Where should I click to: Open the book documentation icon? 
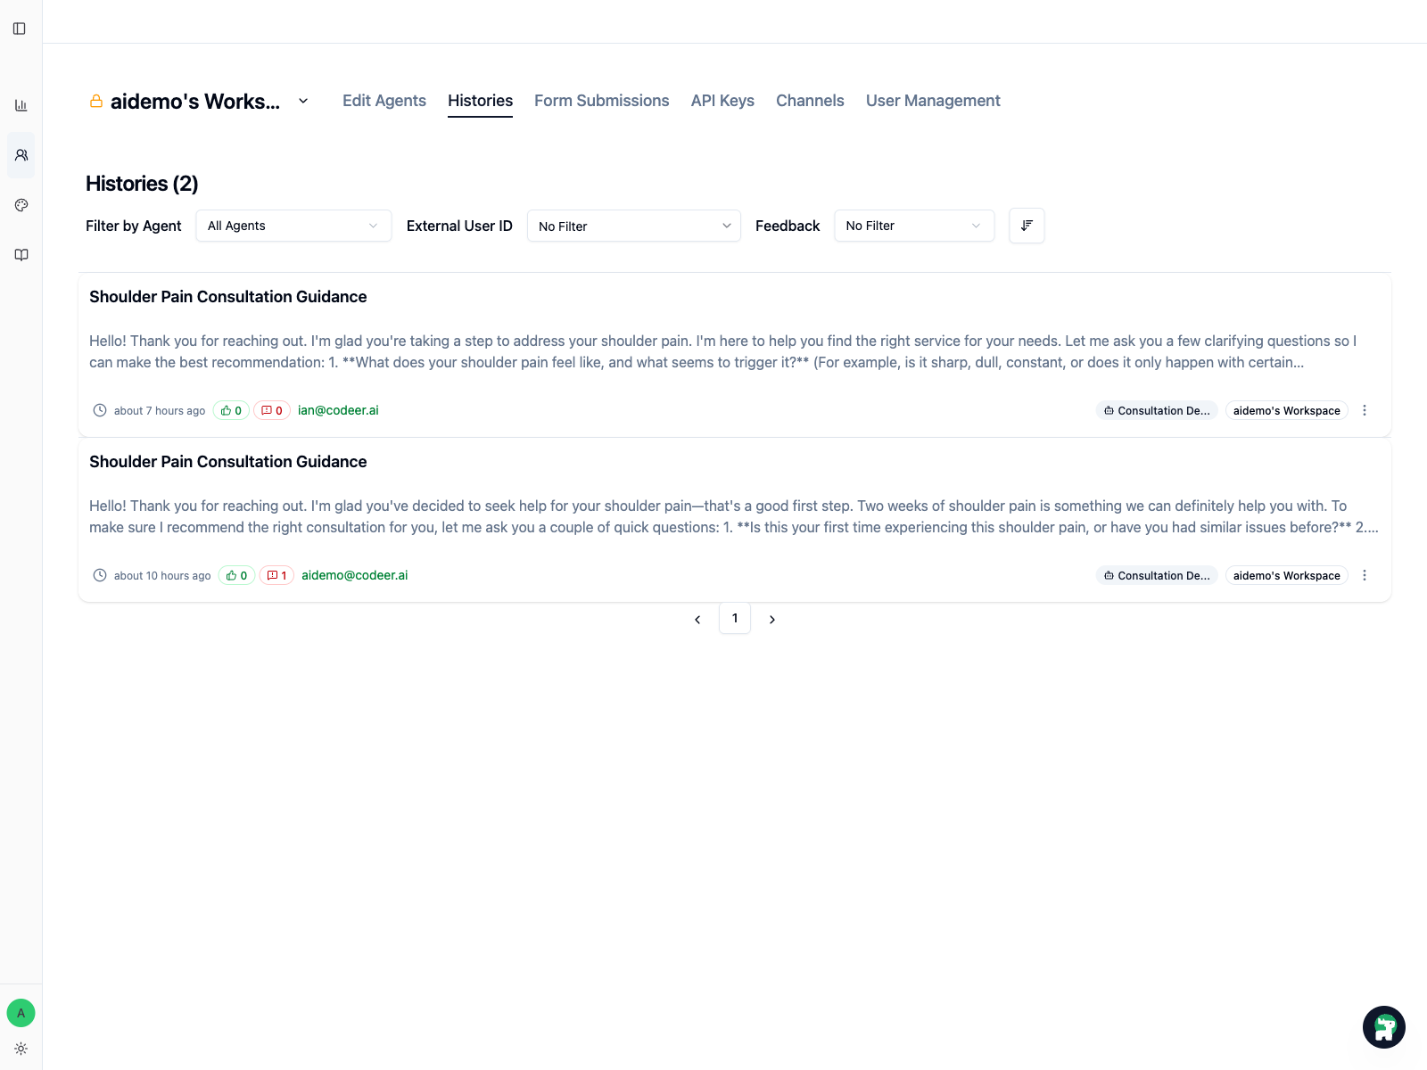click(x=21, y=255)
